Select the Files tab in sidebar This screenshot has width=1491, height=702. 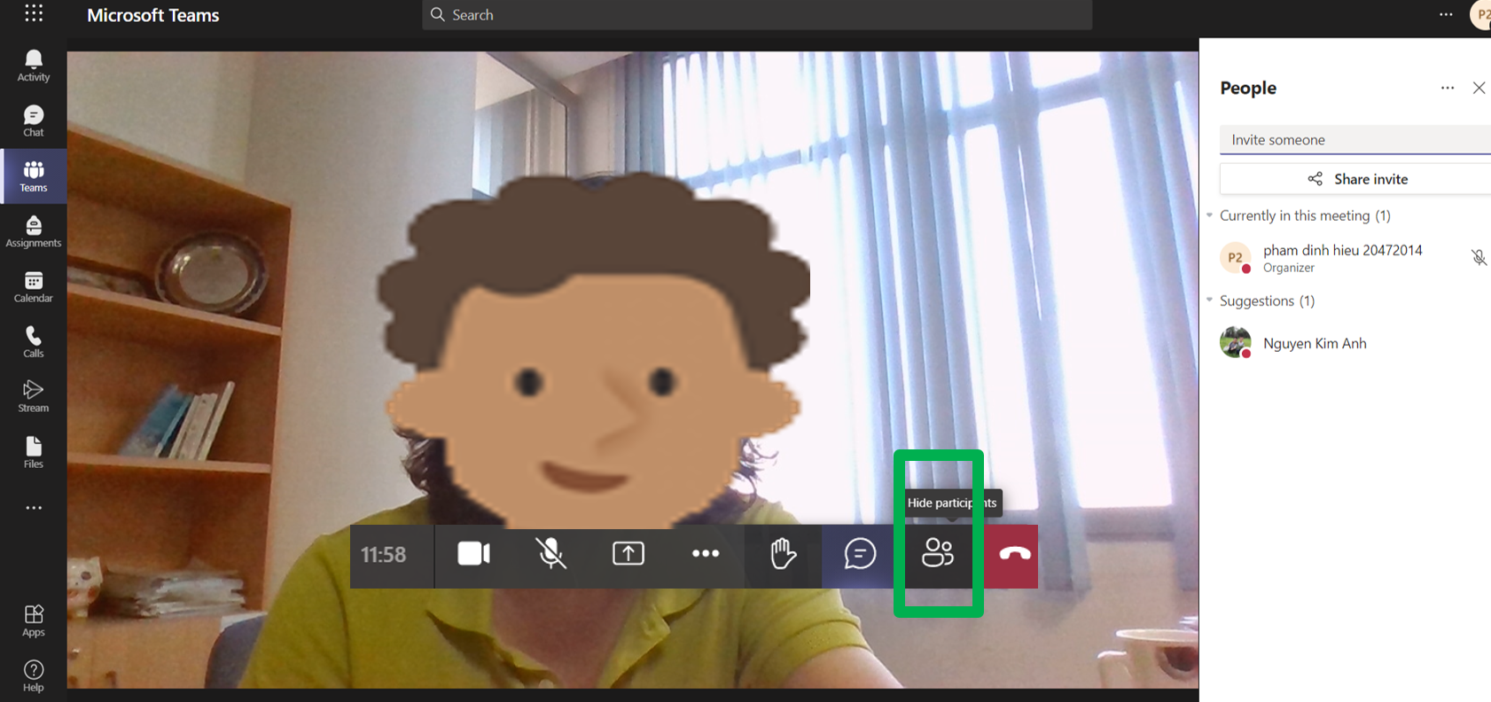tap(34, 452)
